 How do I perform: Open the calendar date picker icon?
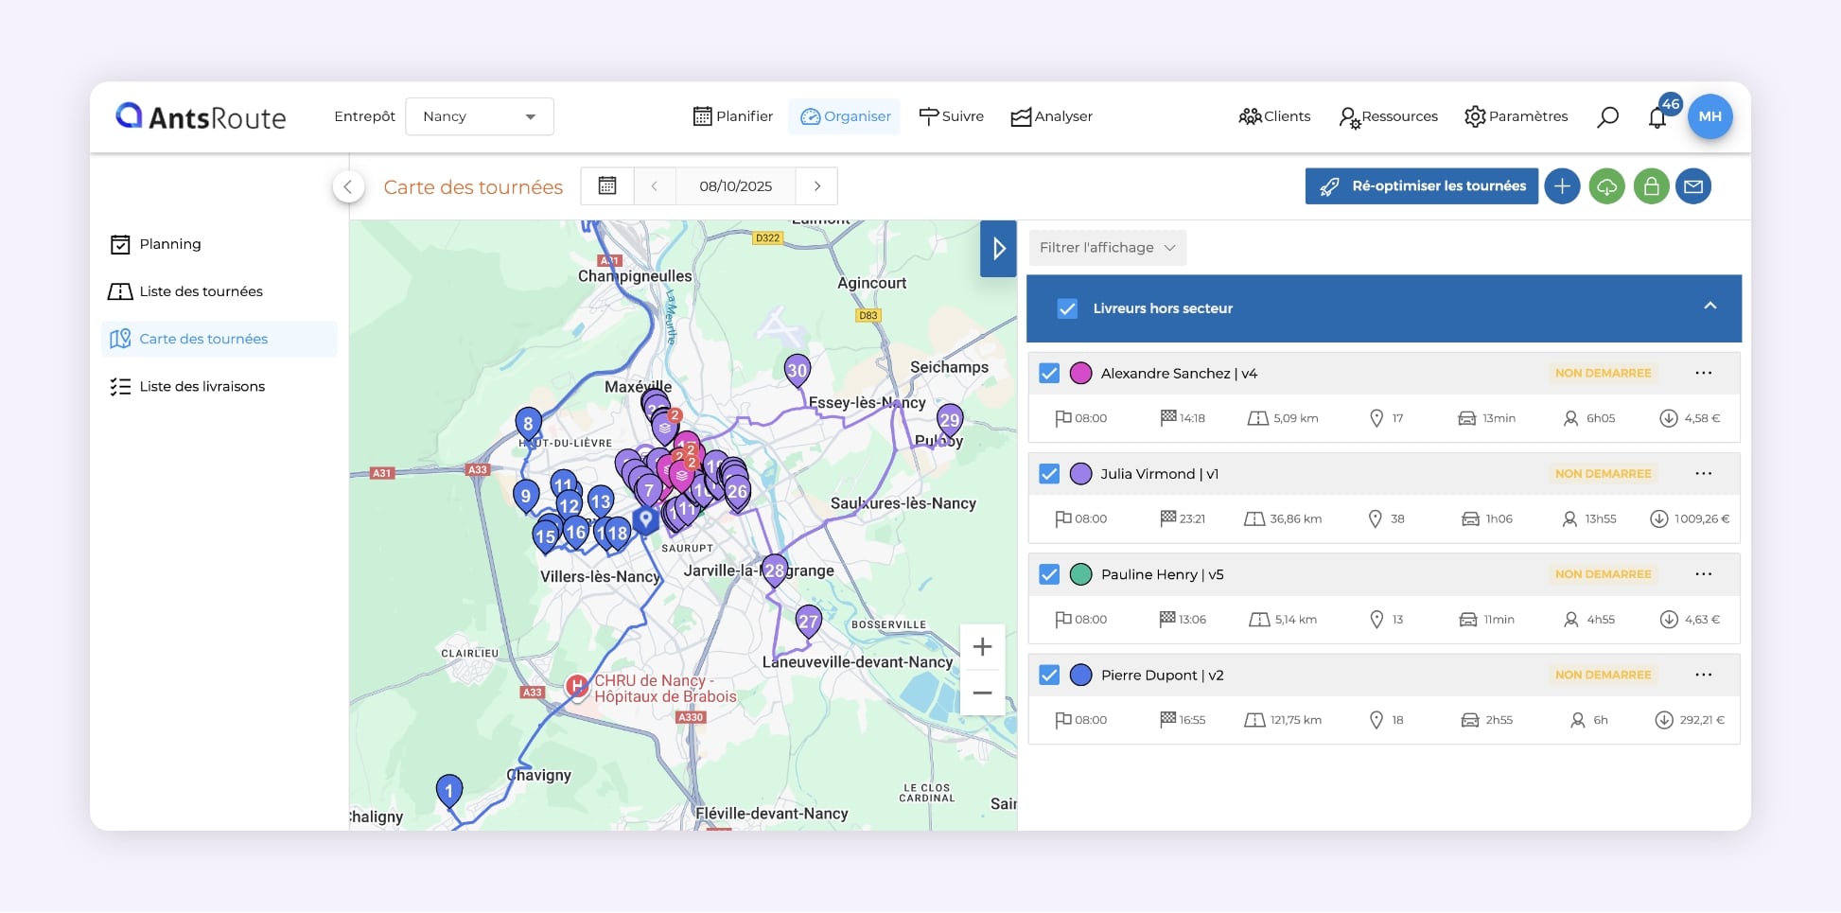(607, 186)
